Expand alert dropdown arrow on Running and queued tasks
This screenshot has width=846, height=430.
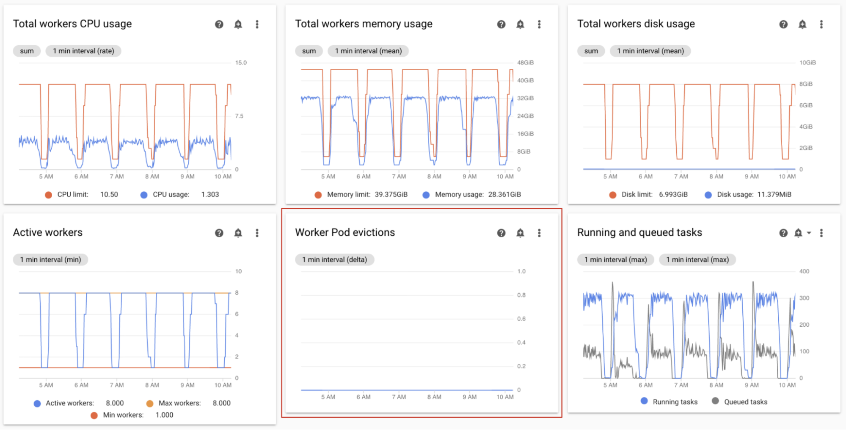click(x=809, y=233)
